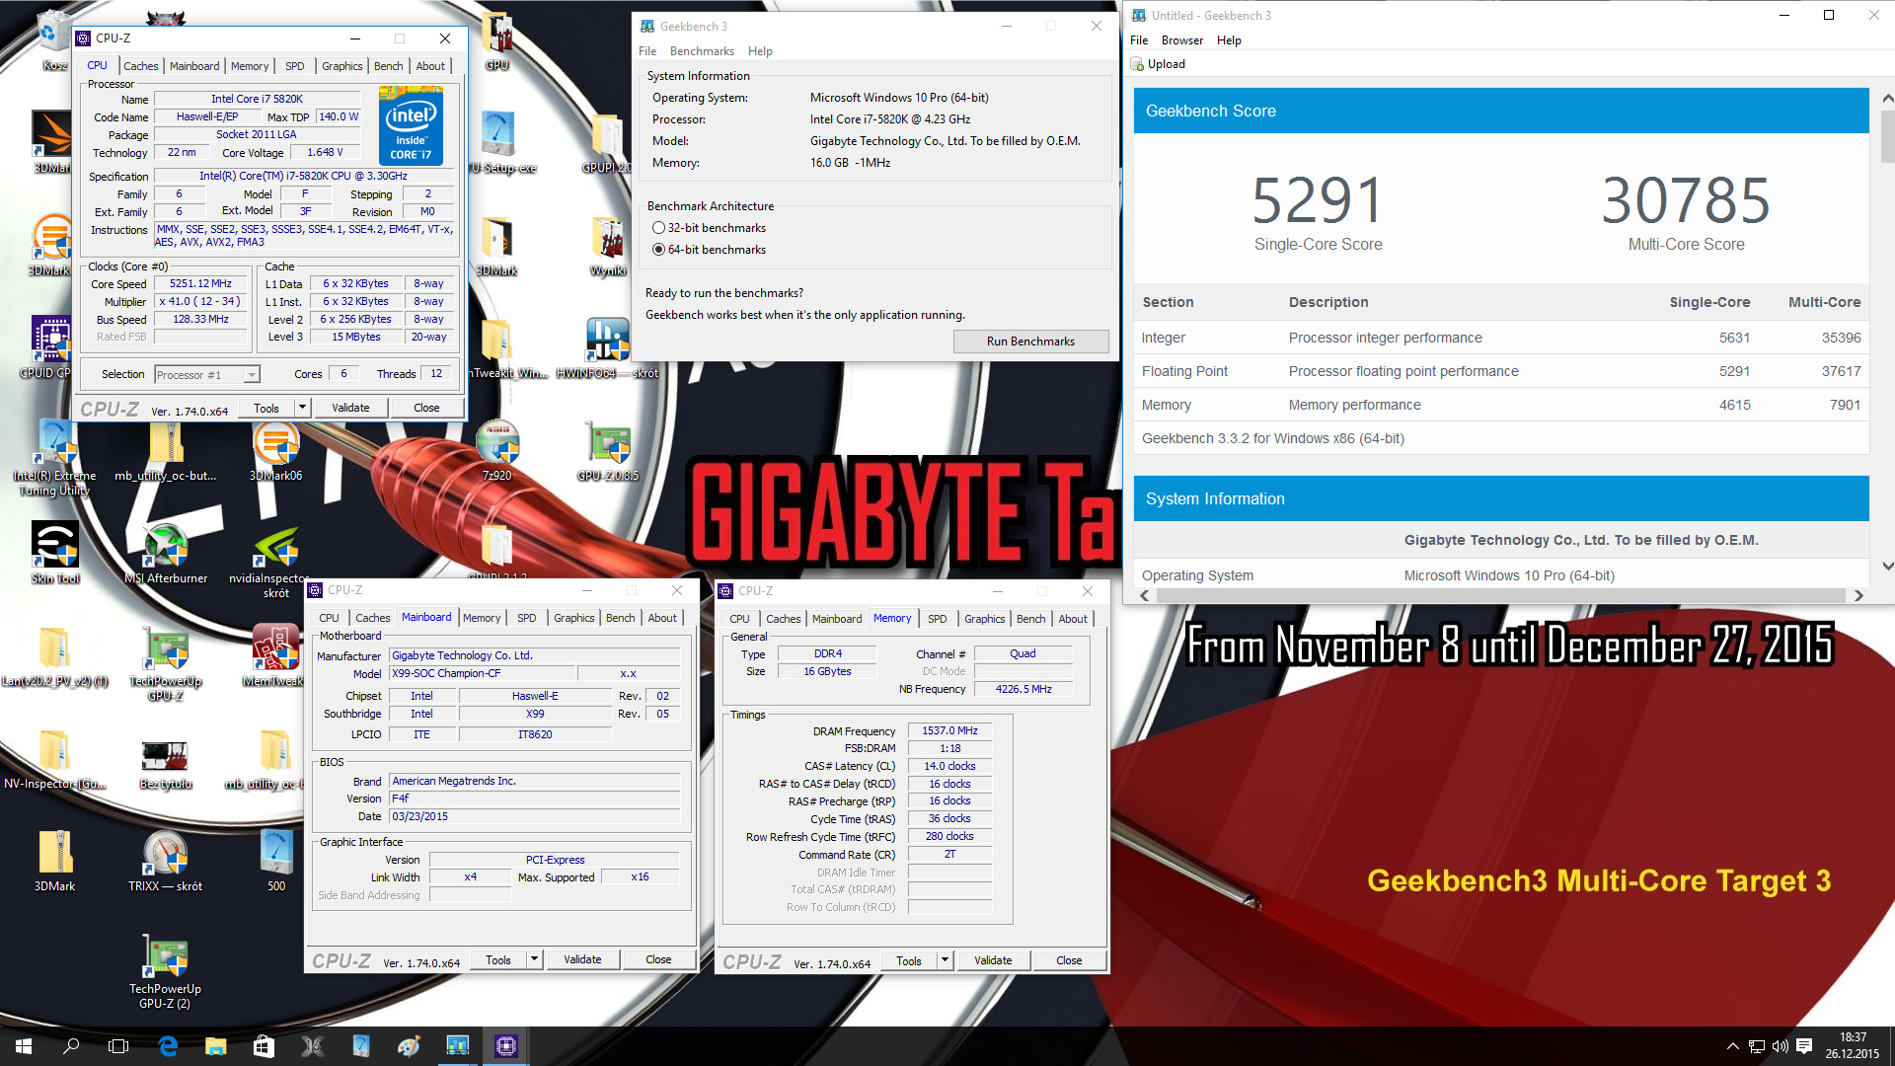The height and width of the screenshot is (1066, 1895).
Task: Open taskbar search magnifier
Action: click(x=71, y=1046)
